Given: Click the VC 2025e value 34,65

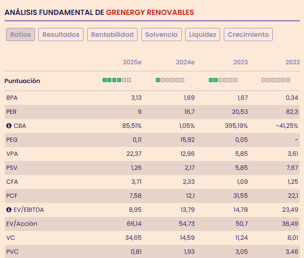Looking at the screenshot, I should pyautogui.click(x=133, y=237).
